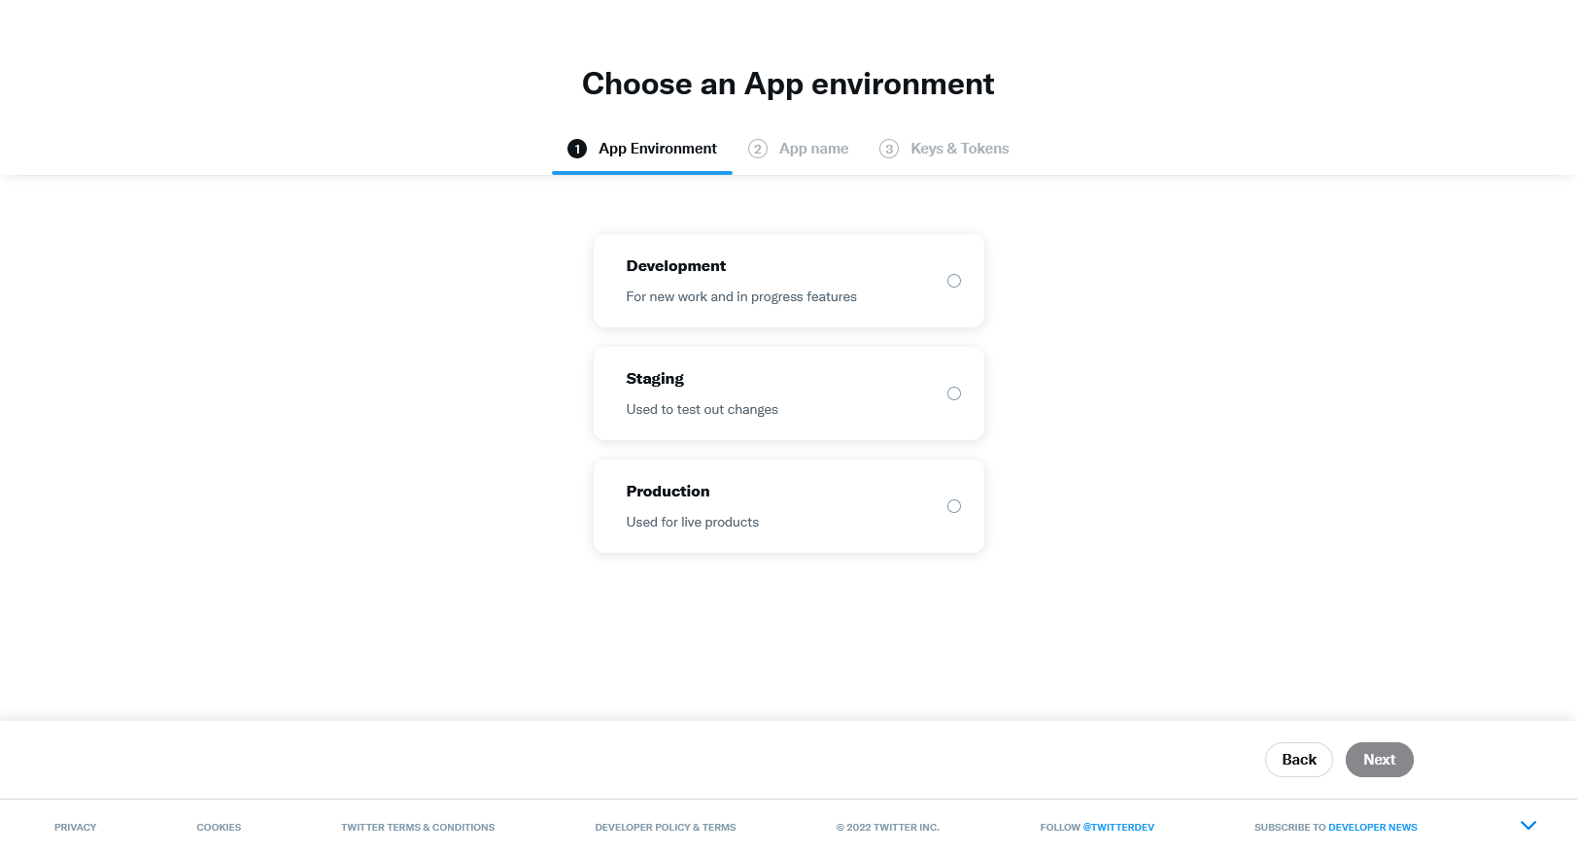Open the Privacy footer link
The height and width of the screenshot is (853, 1577).
pos(76,828)
